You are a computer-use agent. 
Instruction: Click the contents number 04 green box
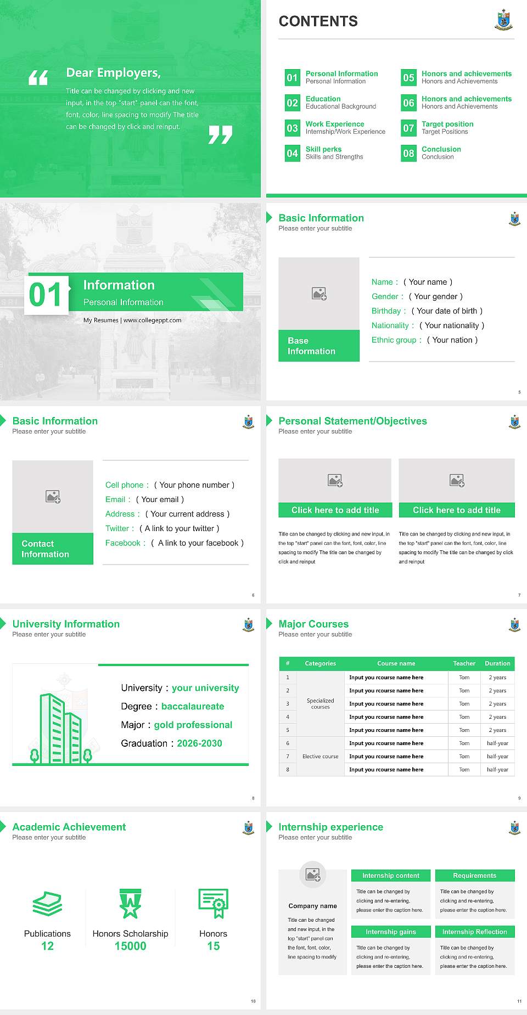tap(293, 153)
